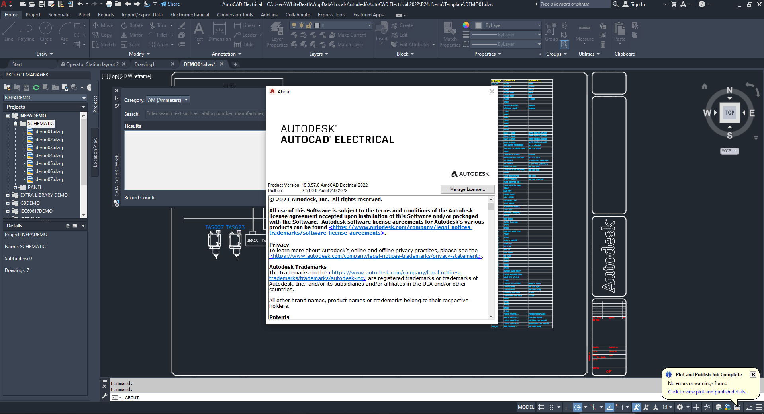The height and width of the screenshot is (414, 764).
Task: Open the Category AM (Ammeters) dropdown
Action: 168,100
